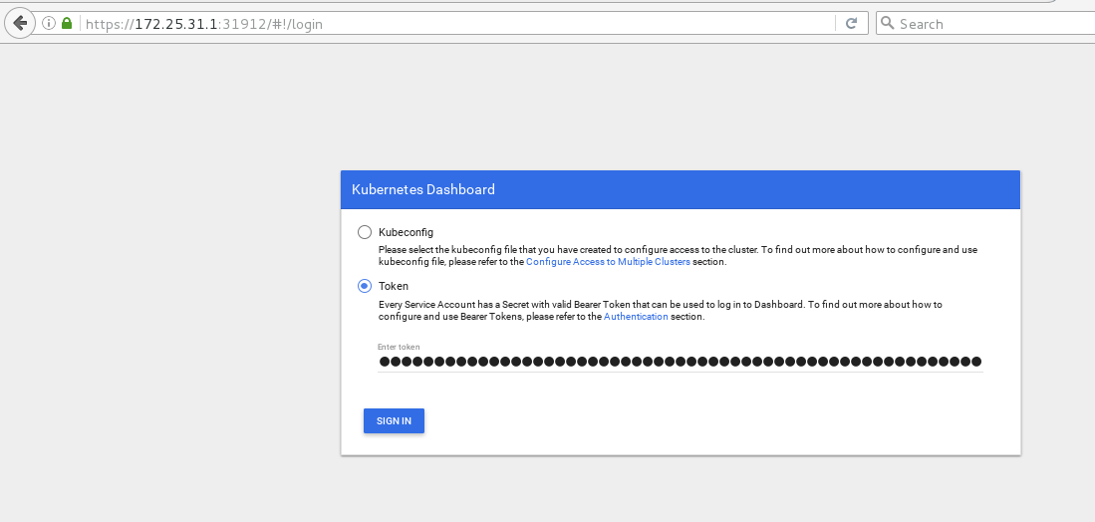Open Configure Access to Multiple Clusters link
1095x522 pixels.
(x=608, y=262)
